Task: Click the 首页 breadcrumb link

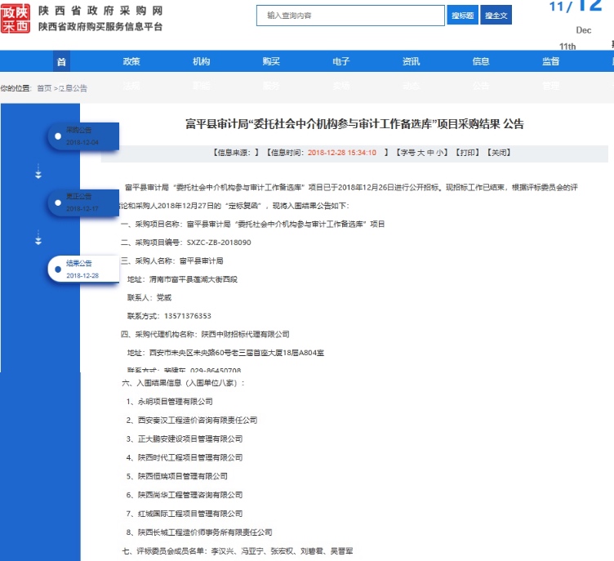Action: tap(44, 88)
